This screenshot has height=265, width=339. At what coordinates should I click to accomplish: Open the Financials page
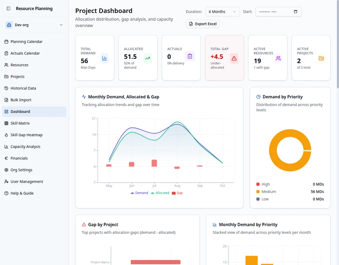click(34, 158)
